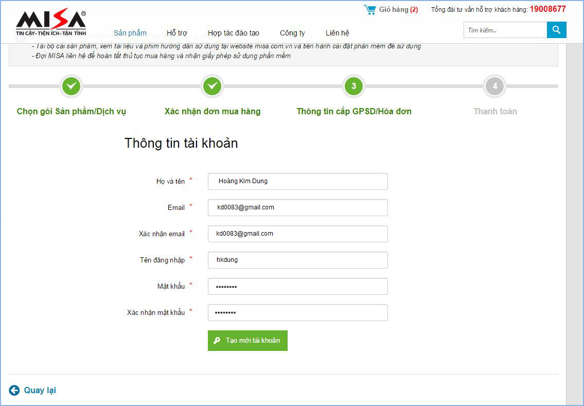Click the Họ và tên field
Image resolution: width=584 pixels, height=406 pixels.
[297, 181]
